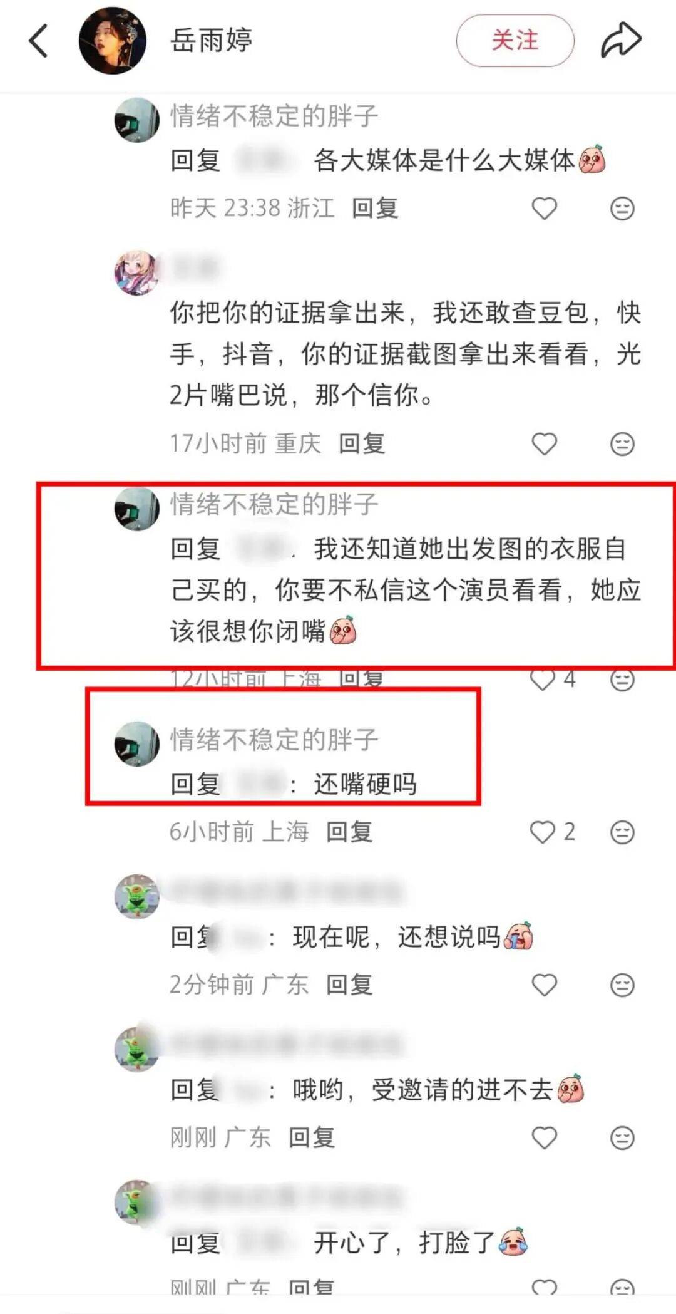Reply to the 2分钟前 广东 comment

349,985
